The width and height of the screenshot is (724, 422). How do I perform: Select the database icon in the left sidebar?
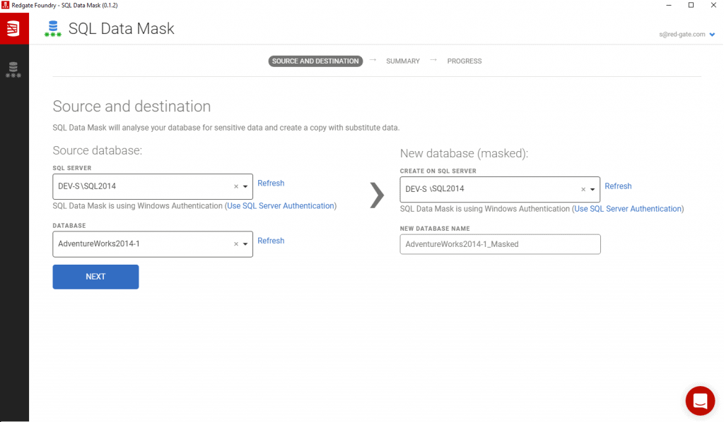click(x=14, y=69)
